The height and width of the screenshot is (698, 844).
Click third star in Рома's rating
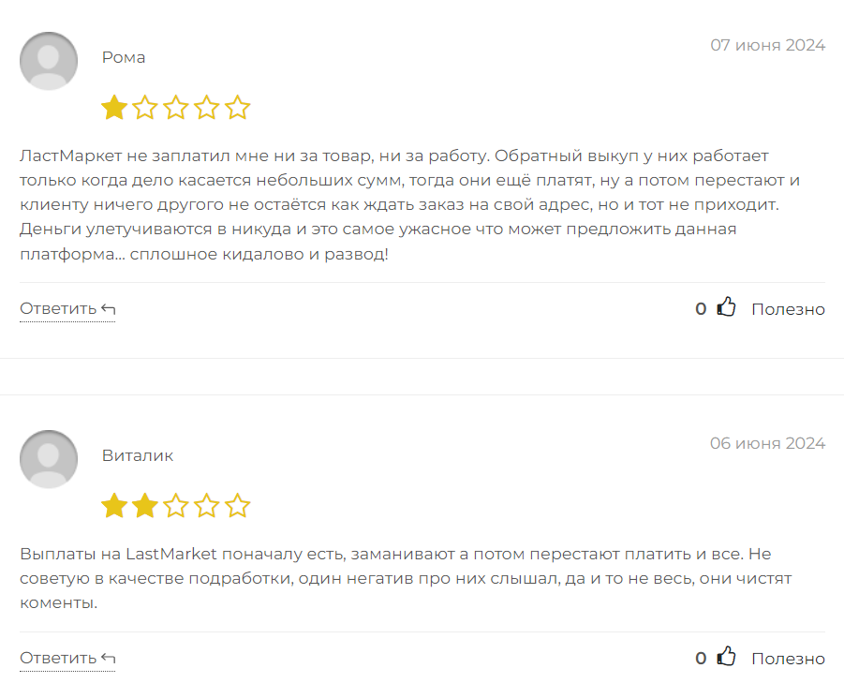click(176, 108)
